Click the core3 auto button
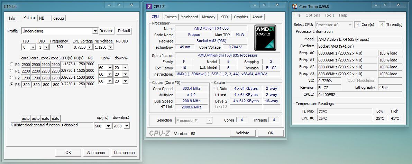Screen dimensions: 412x164 tap(55, 118)
